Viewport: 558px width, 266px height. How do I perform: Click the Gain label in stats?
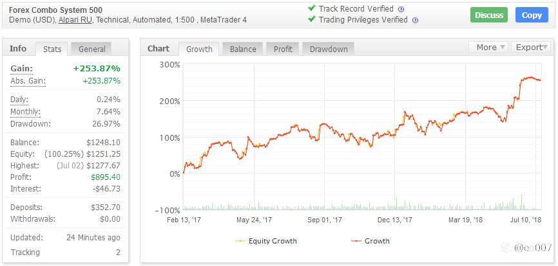(x=22, y=69)
